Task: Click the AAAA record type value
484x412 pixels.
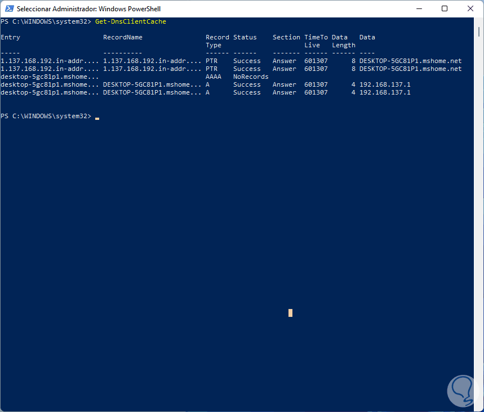Action: (214, 77)
